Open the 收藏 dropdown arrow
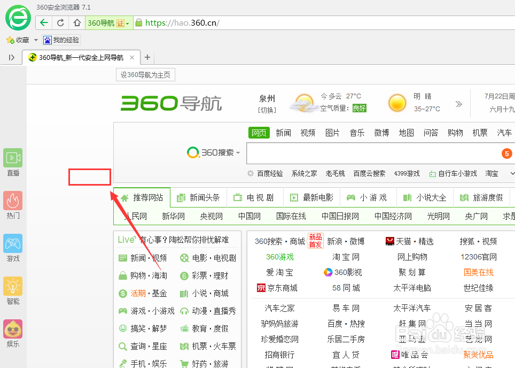Viewport: 515px width, 368px height. (36, 40)
